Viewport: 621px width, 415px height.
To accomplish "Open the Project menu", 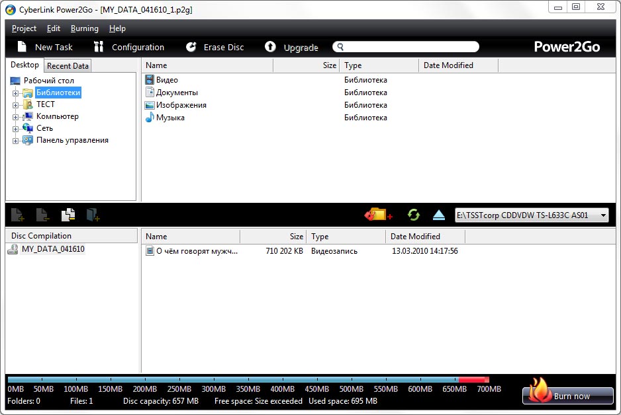I will [24, 28].
